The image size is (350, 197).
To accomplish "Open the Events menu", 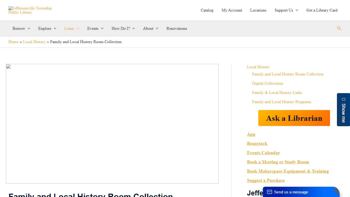I will (x=95, y=28).
